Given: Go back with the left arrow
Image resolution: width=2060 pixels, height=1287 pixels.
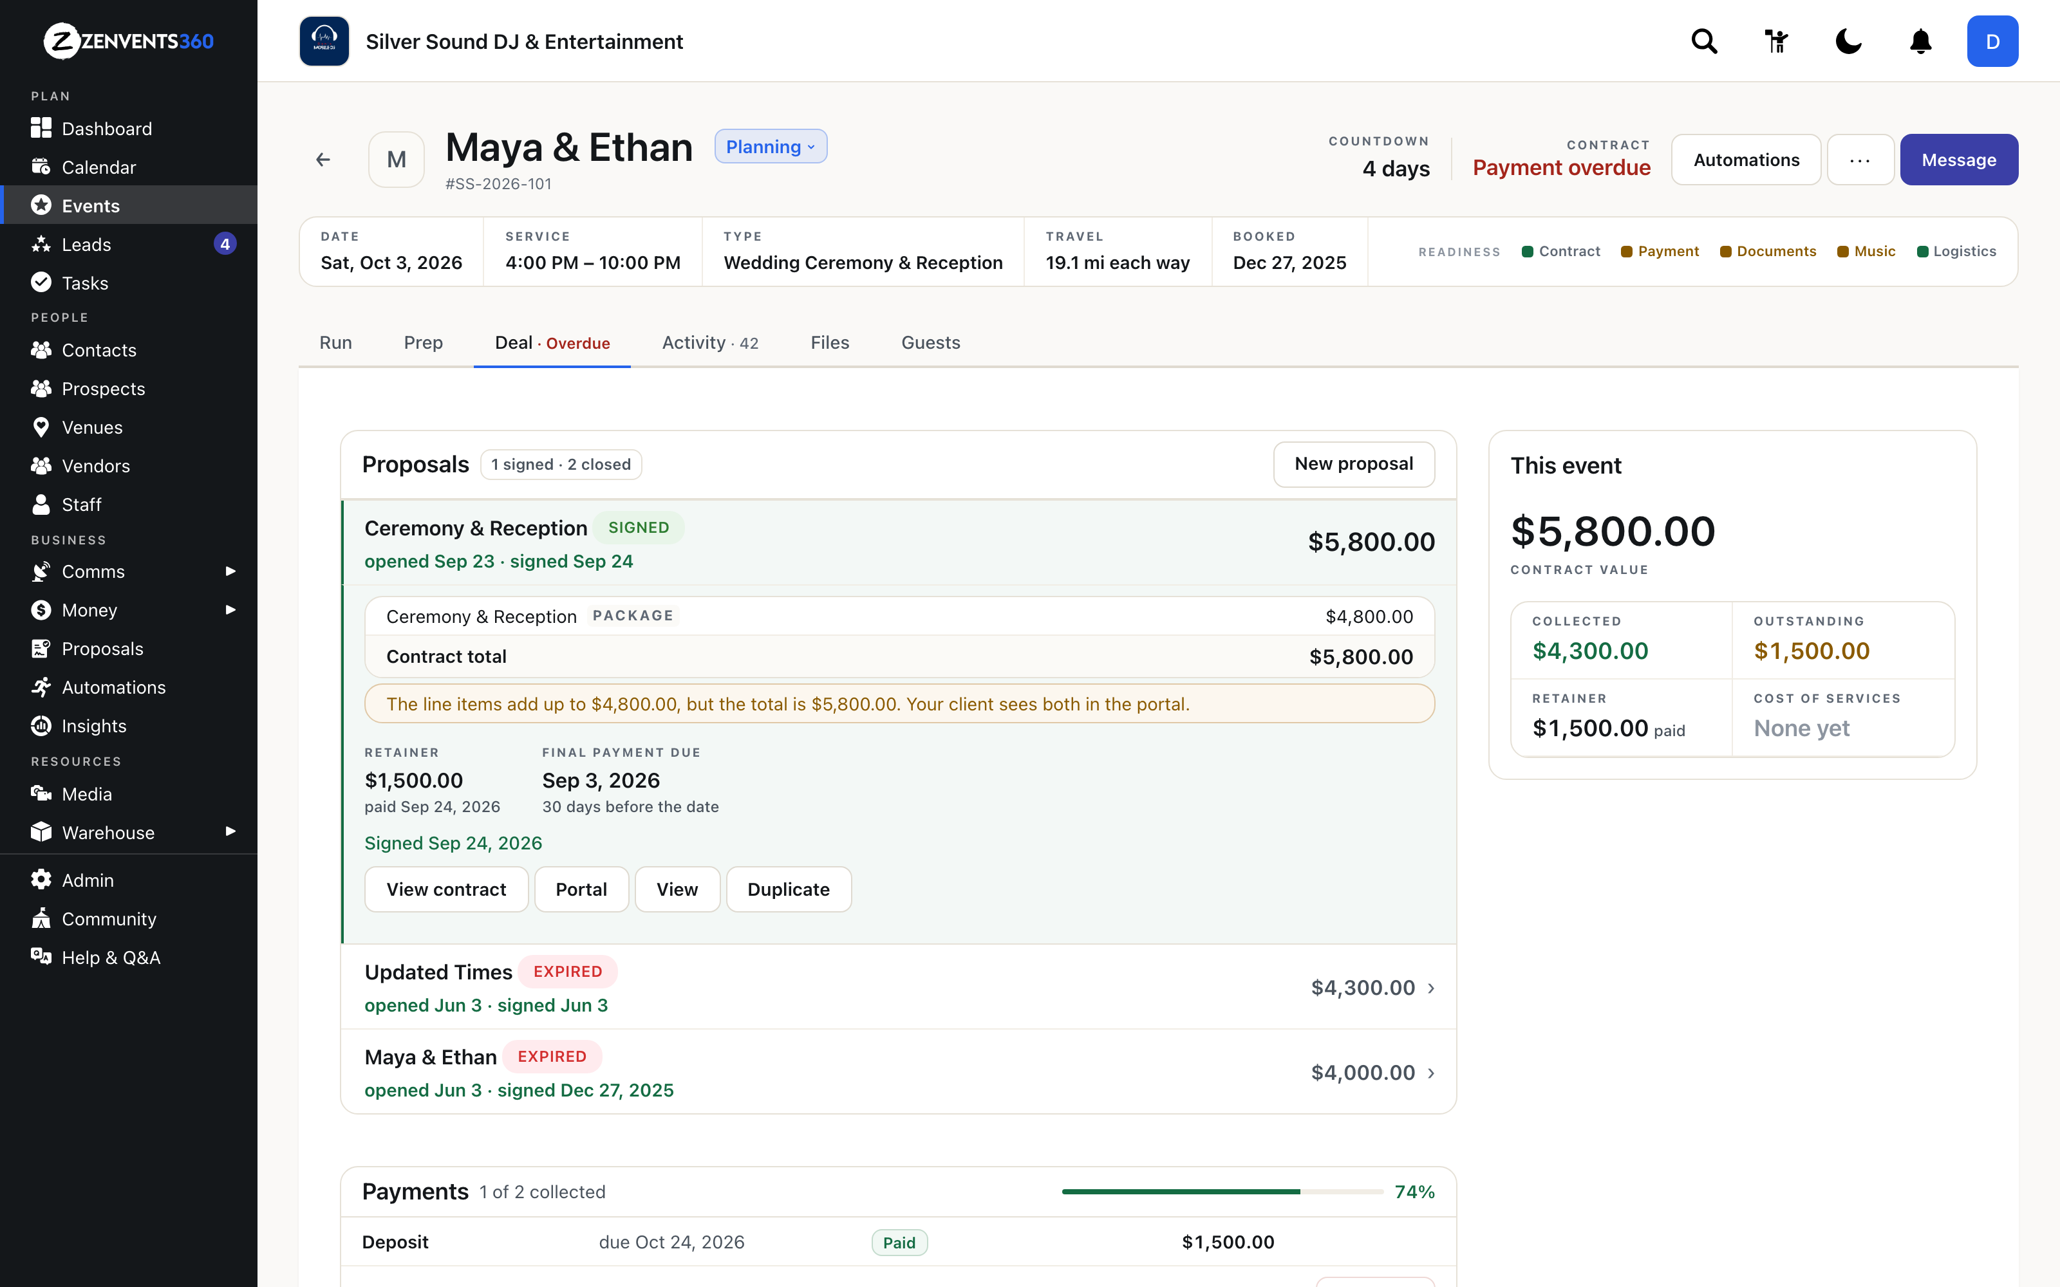Looking at the screenshot, I should tap(323, 159).
